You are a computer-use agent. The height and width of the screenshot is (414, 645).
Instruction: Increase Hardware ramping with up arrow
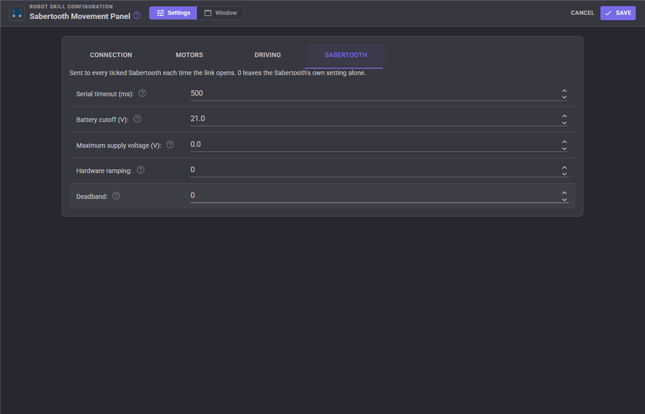tap(564, 167)
